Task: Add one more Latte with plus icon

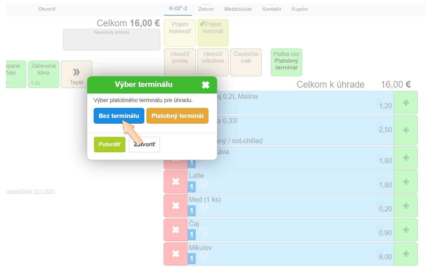Action: click(x=406, y=182)
